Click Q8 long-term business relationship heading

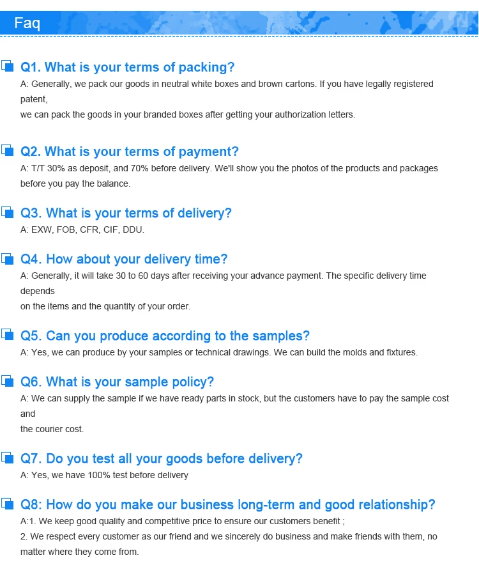[228, 504]
